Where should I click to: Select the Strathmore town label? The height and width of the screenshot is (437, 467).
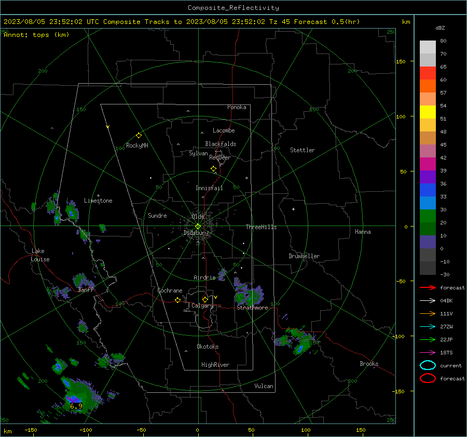[x=252, y=308]
